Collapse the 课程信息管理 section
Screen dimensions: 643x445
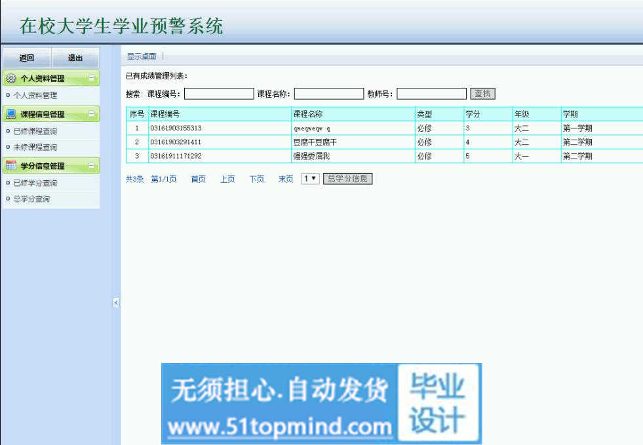point(92,114)
